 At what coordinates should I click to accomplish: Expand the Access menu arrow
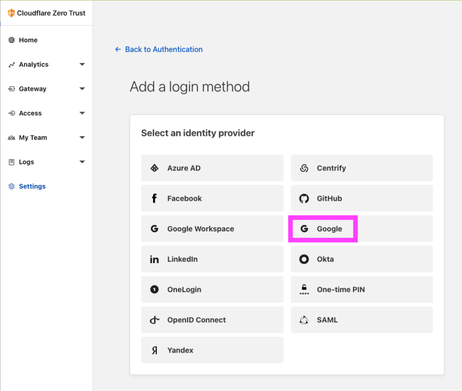click(82, 113)
